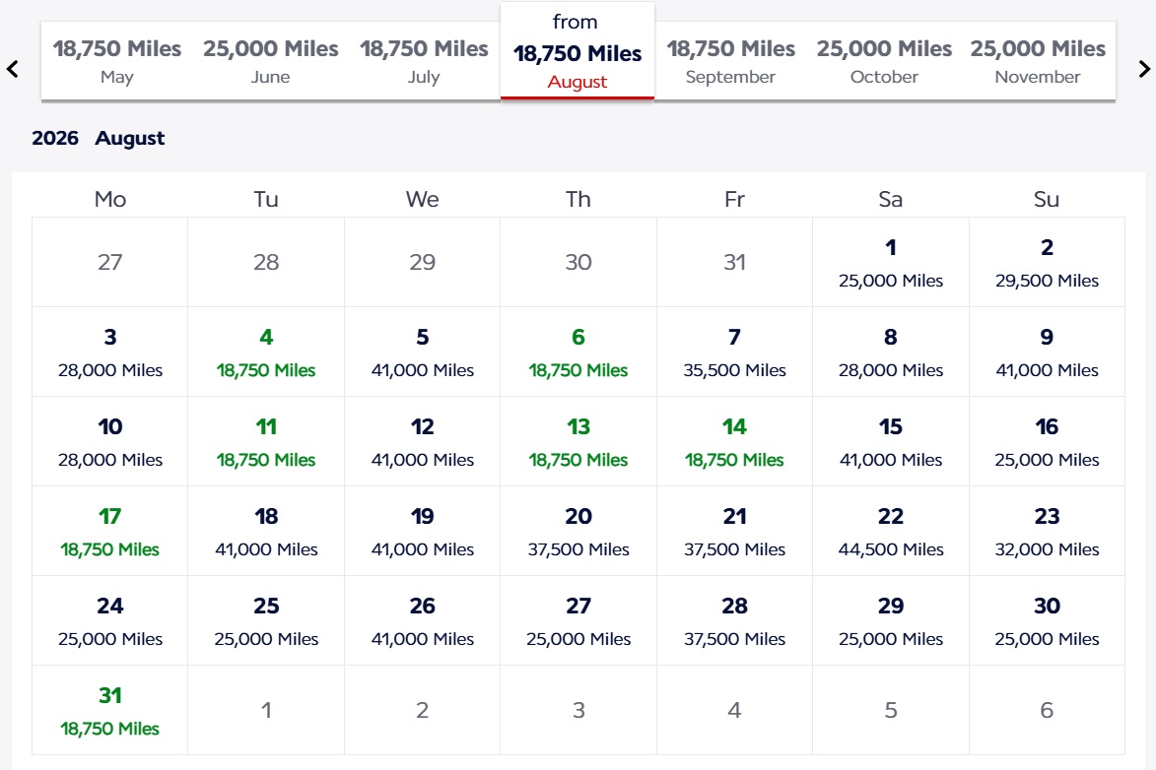Select the September month tab

click(731, 61)
